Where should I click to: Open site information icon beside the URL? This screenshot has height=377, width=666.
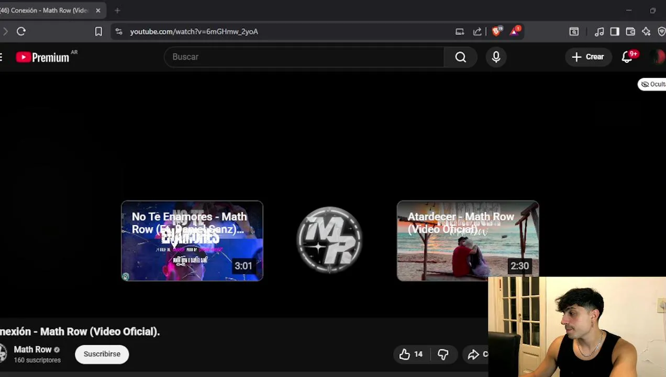[119, 31]
